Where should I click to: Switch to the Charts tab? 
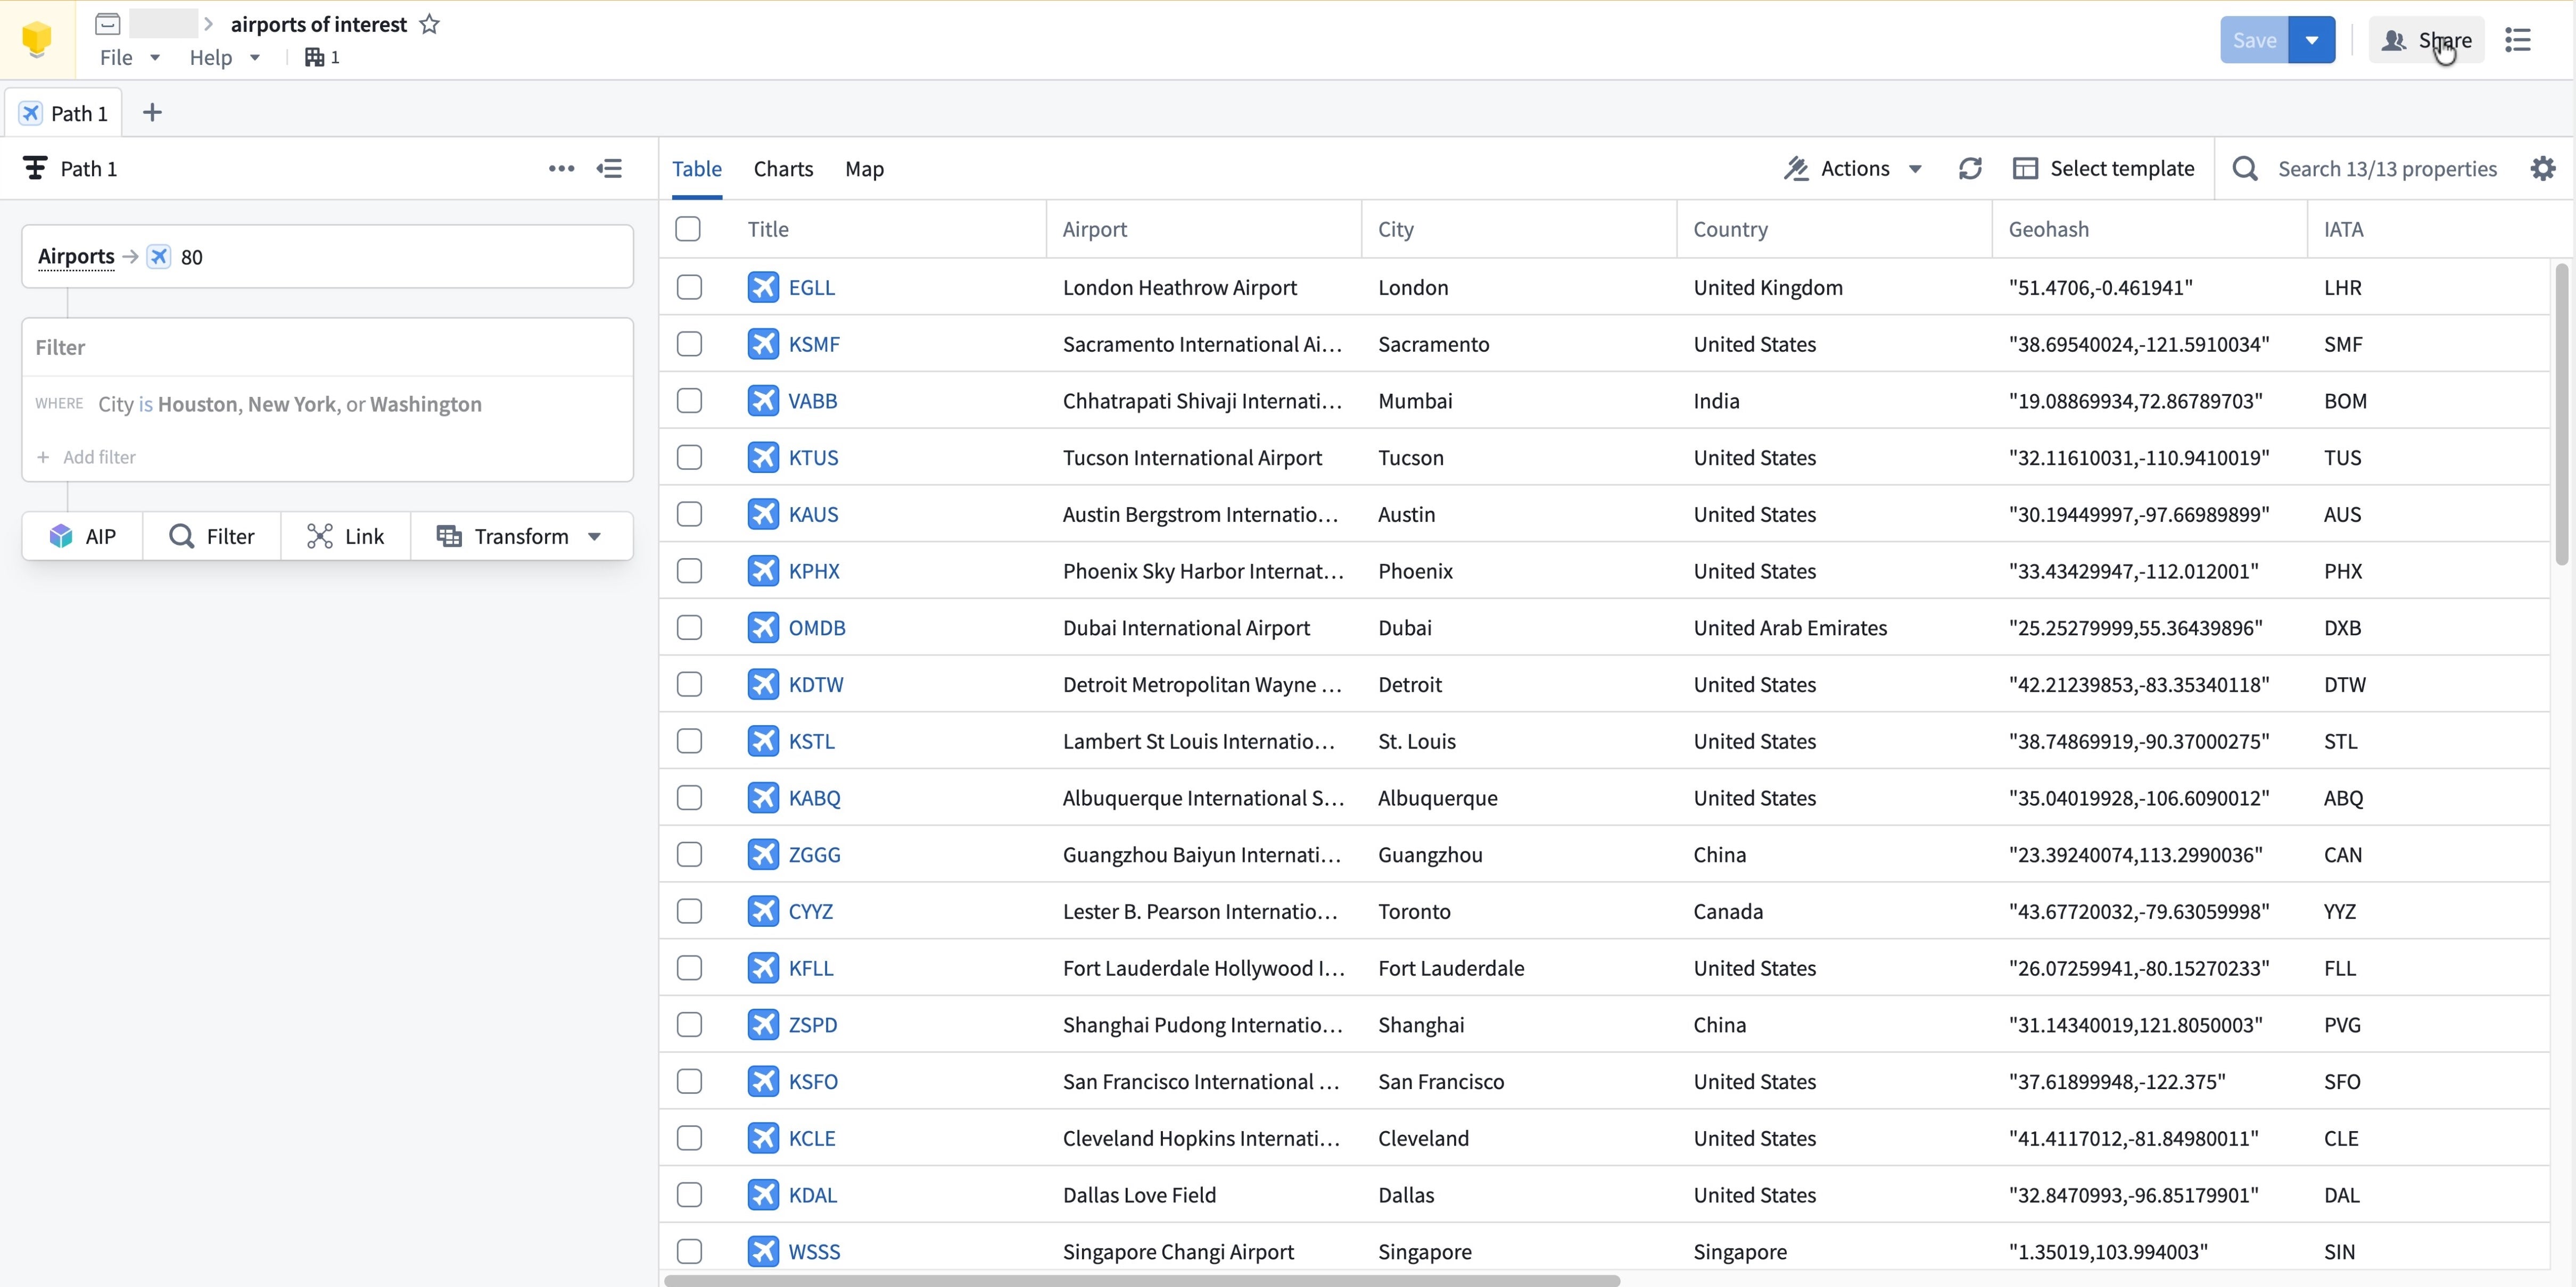coord(783,169)
